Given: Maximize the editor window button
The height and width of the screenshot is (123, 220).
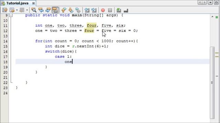Looking at the screenshot, I should pos(216,2).
